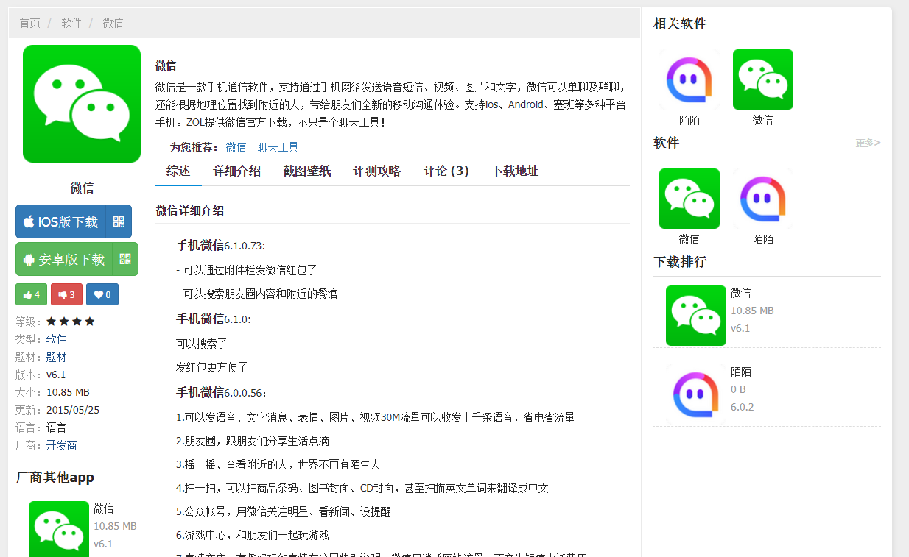
Task: Click the line 可以通过附件栏发微信红包了
Action: (x=247, y=270)
